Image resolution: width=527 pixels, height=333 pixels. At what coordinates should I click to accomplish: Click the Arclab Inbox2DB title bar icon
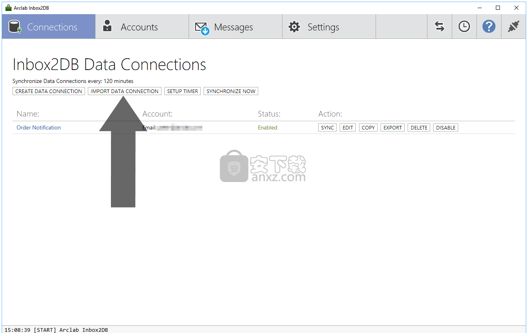coord(8,8)
